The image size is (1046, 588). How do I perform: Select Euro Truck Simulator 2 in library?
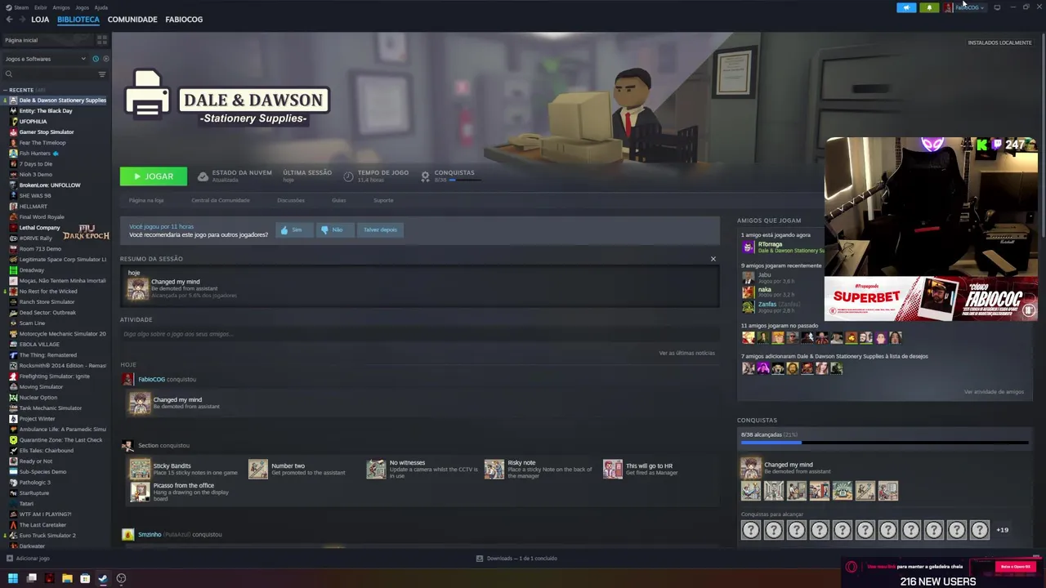(47, 536)
